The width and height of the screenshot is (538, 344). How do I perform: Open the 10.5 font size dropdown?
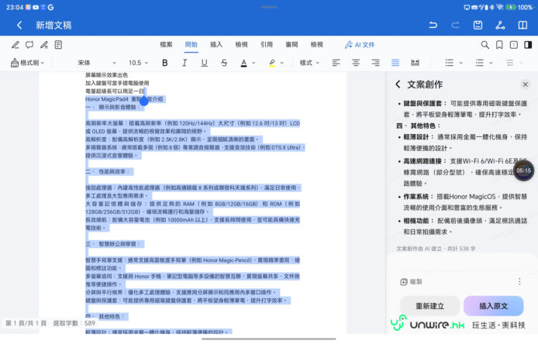pyautogui.click(x=138, y=63)
